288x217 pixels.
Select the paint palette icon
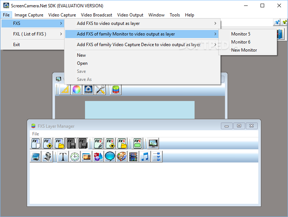point(122,157)
